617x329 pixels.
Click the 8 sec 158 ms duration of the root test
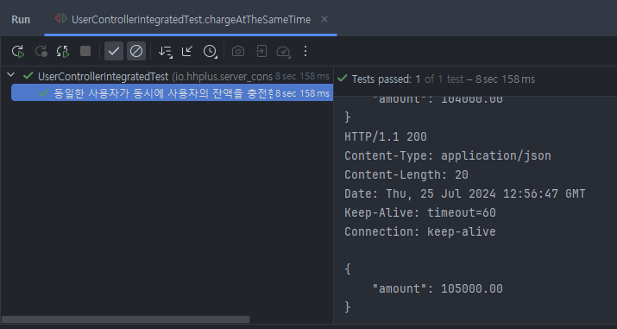coord(302,76)
